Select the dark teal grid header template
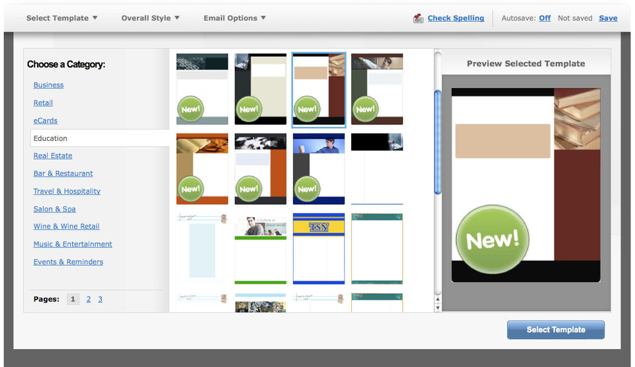The image size is (635, 367). 202,89
